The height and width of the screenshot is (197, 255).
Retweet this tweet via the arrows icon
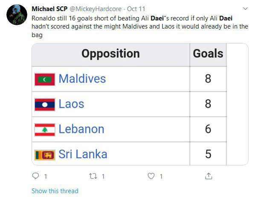pos(93,176)
